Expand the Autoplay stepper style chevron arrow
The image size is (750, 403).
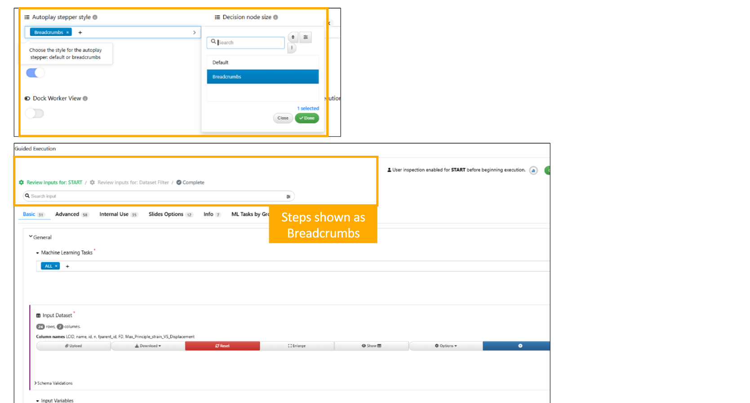tap(194, 32)
